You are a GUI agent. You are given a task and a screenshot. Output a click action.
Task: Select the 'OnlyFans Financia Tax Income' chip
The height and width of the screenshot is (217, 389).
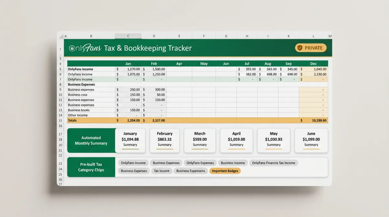click(274, 163)
